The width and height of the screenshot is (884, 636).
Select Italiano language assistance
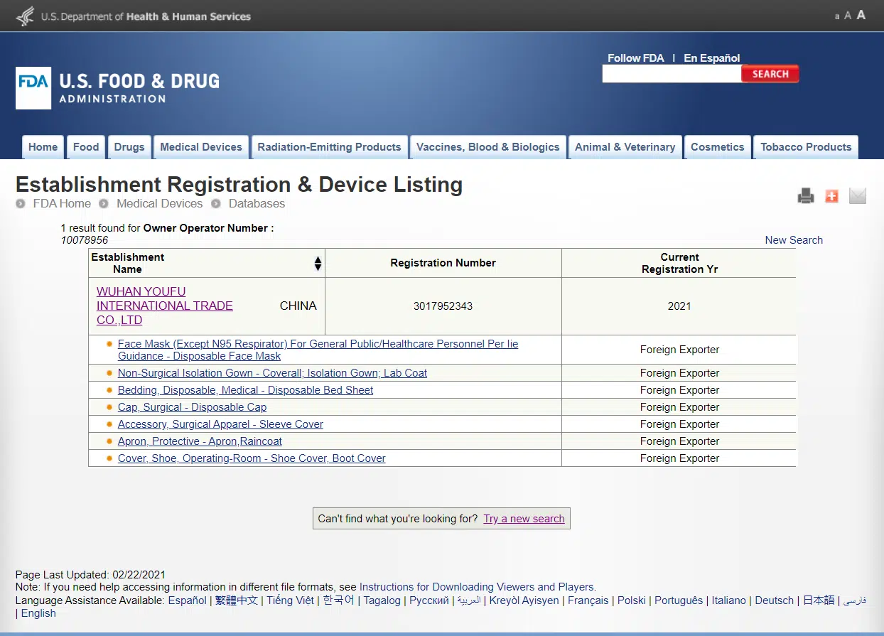pyautogui.click(x=729, y=600)
